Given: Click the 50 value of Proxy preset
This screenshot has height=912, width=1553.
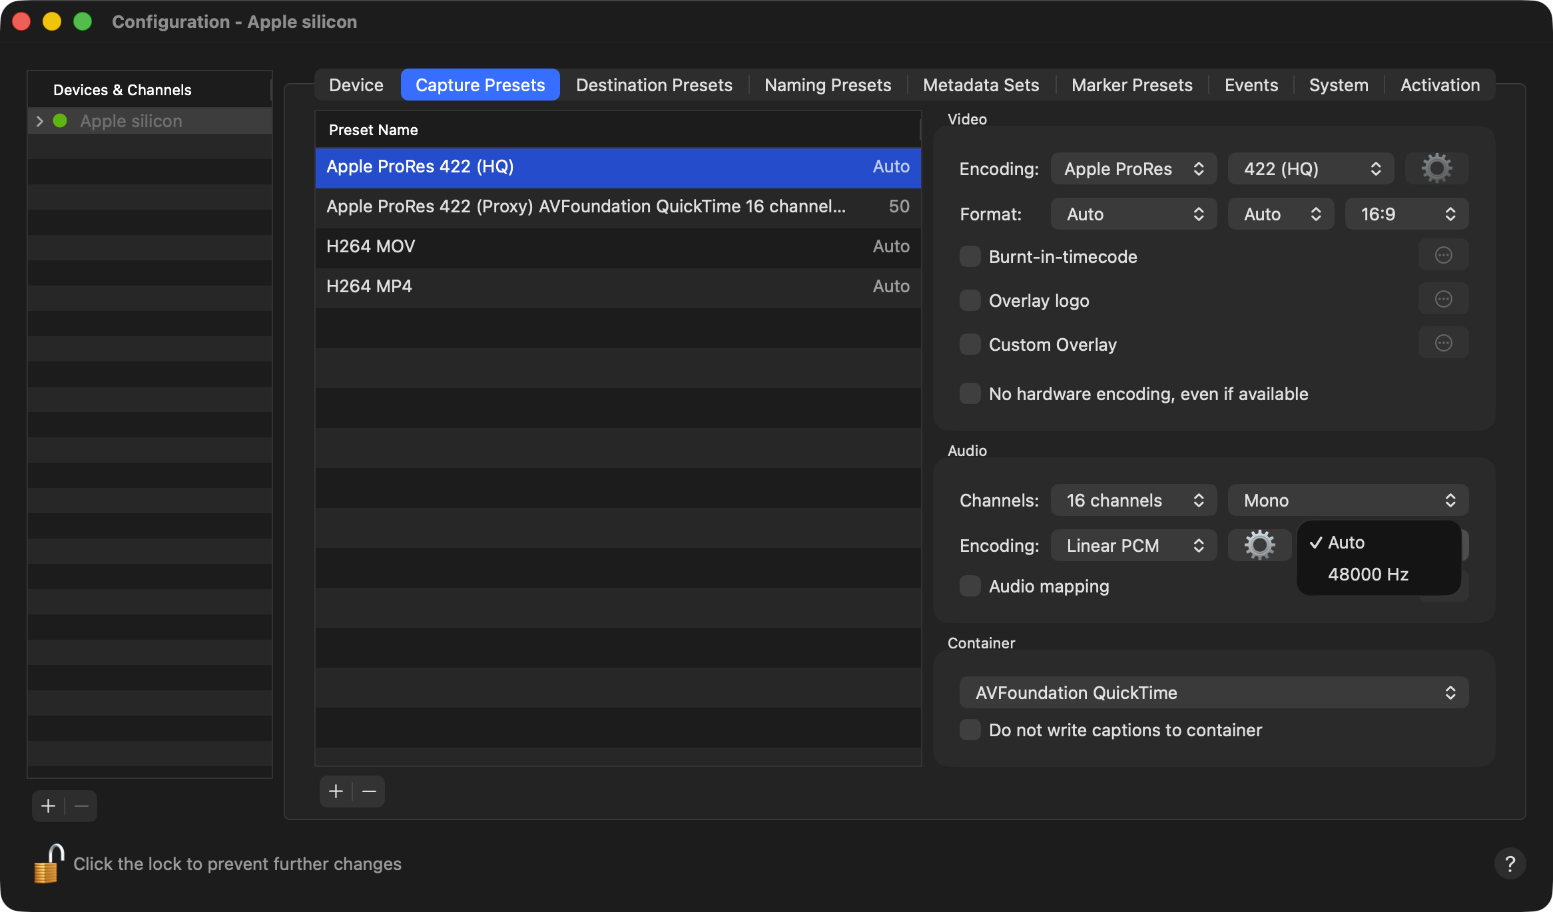Looking at the screenshot, I should (x=899, y=206).
